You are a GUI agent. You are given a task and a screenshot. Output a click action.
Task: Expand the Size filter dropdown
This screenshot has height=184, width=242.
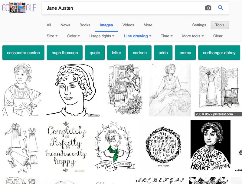pyautogui.click(x=52, y=36)
